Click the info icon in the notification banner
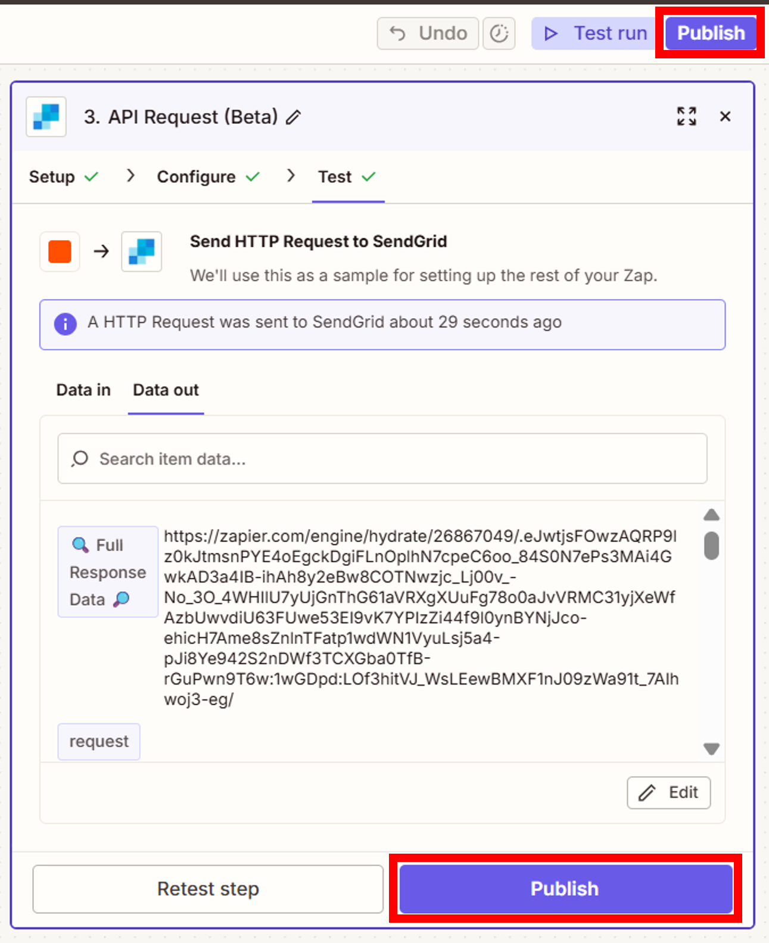 click(x=66, y=324)
